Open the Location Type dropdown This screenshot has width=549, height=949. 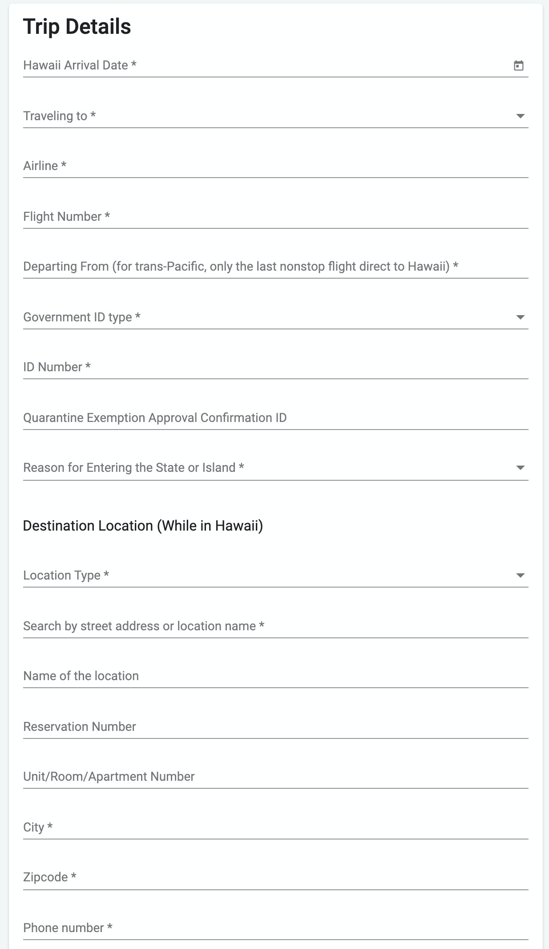275,575
